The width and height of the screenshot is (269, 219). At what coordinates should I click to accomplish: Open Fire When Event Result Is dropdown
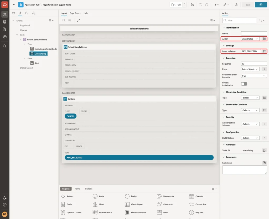tap(254, 76)
